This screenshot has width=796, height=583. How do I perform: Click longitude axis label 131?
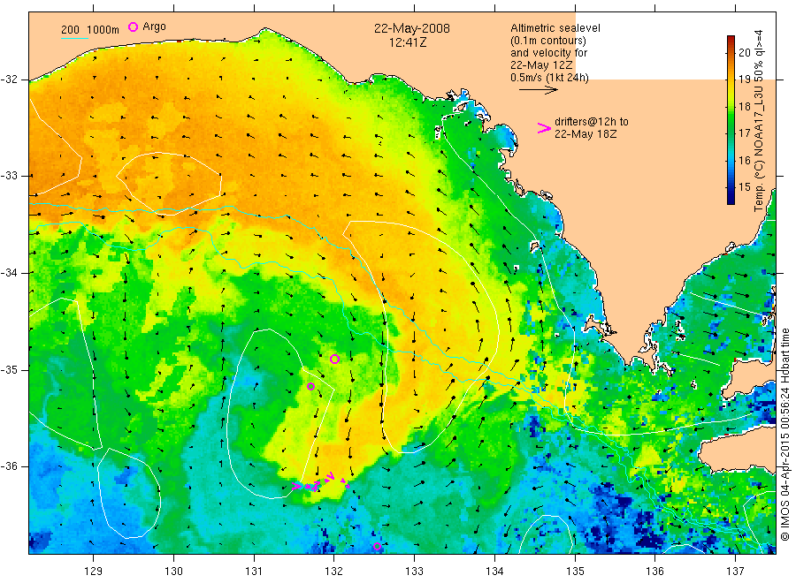254,572
